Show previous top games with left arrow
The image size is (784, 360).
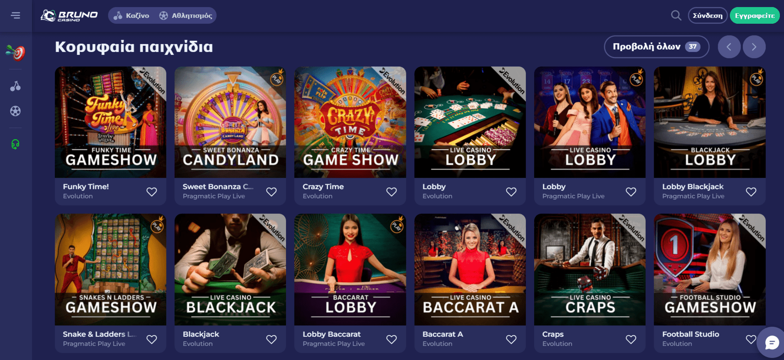coord(729,47)
